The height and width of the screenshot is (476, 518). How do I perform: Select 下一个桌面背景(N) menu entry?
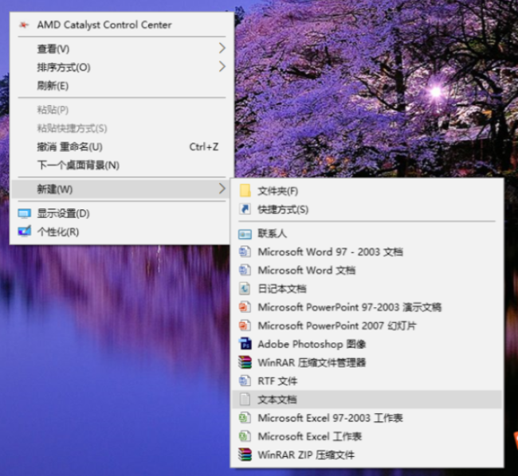pos(78,166)
